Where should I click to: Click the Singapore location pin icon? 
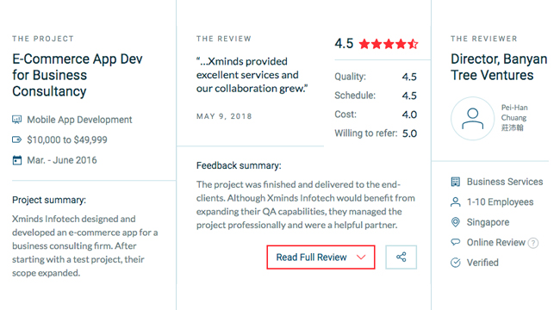click(456, 222)
